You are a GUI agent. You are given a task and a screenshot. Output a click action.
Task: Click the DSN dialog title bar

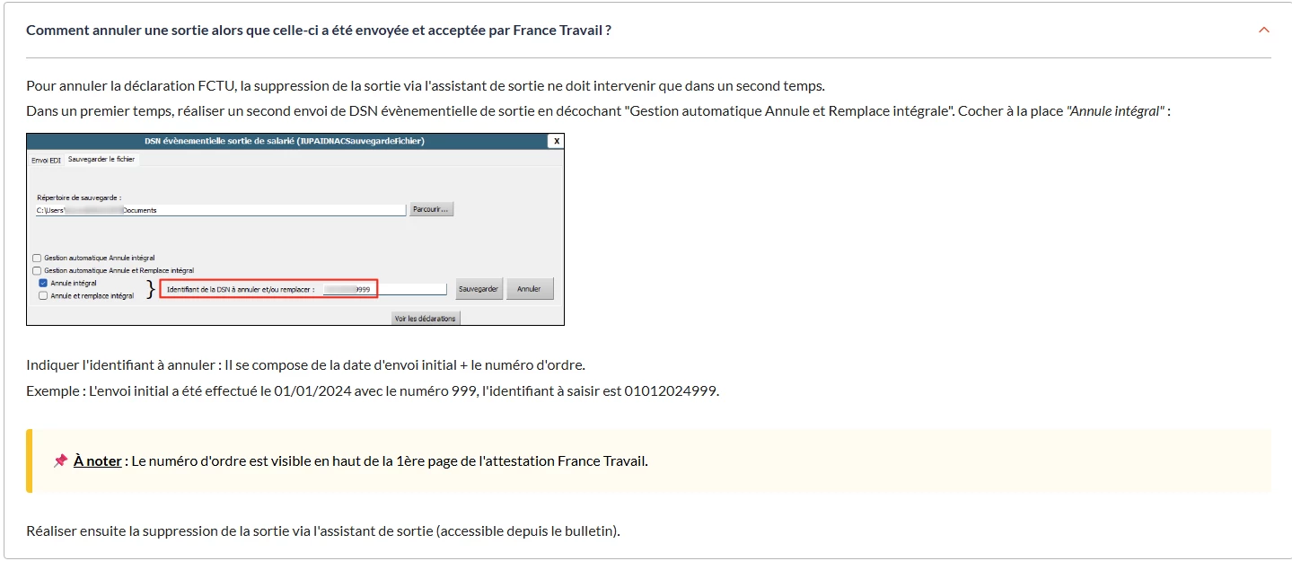pos(284,141)
